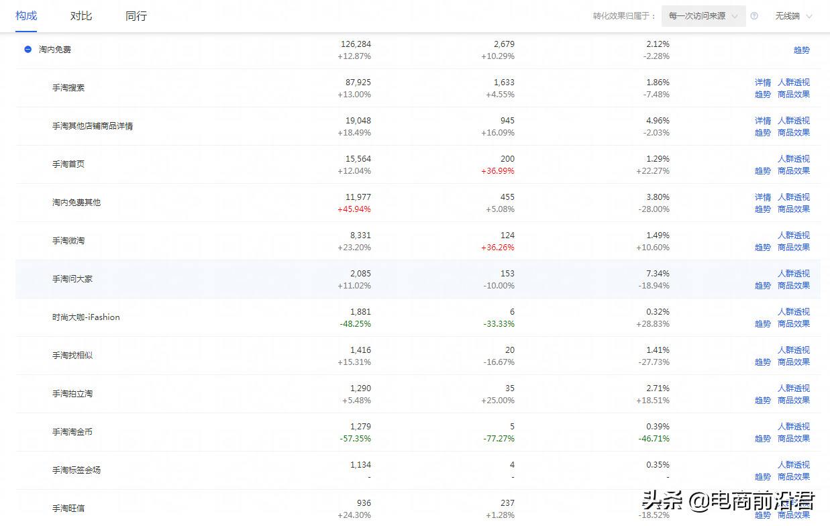Select the 构成 tab
830x526 pixels.
(x=26, y=16)
